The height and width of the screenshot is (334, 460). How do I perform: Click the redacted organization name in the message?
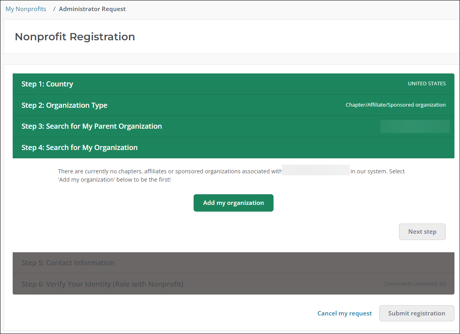316,171
